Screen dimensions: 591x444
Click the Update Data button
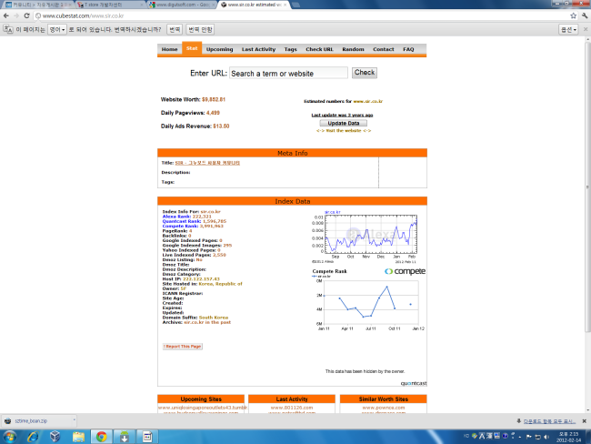[344, 123]
